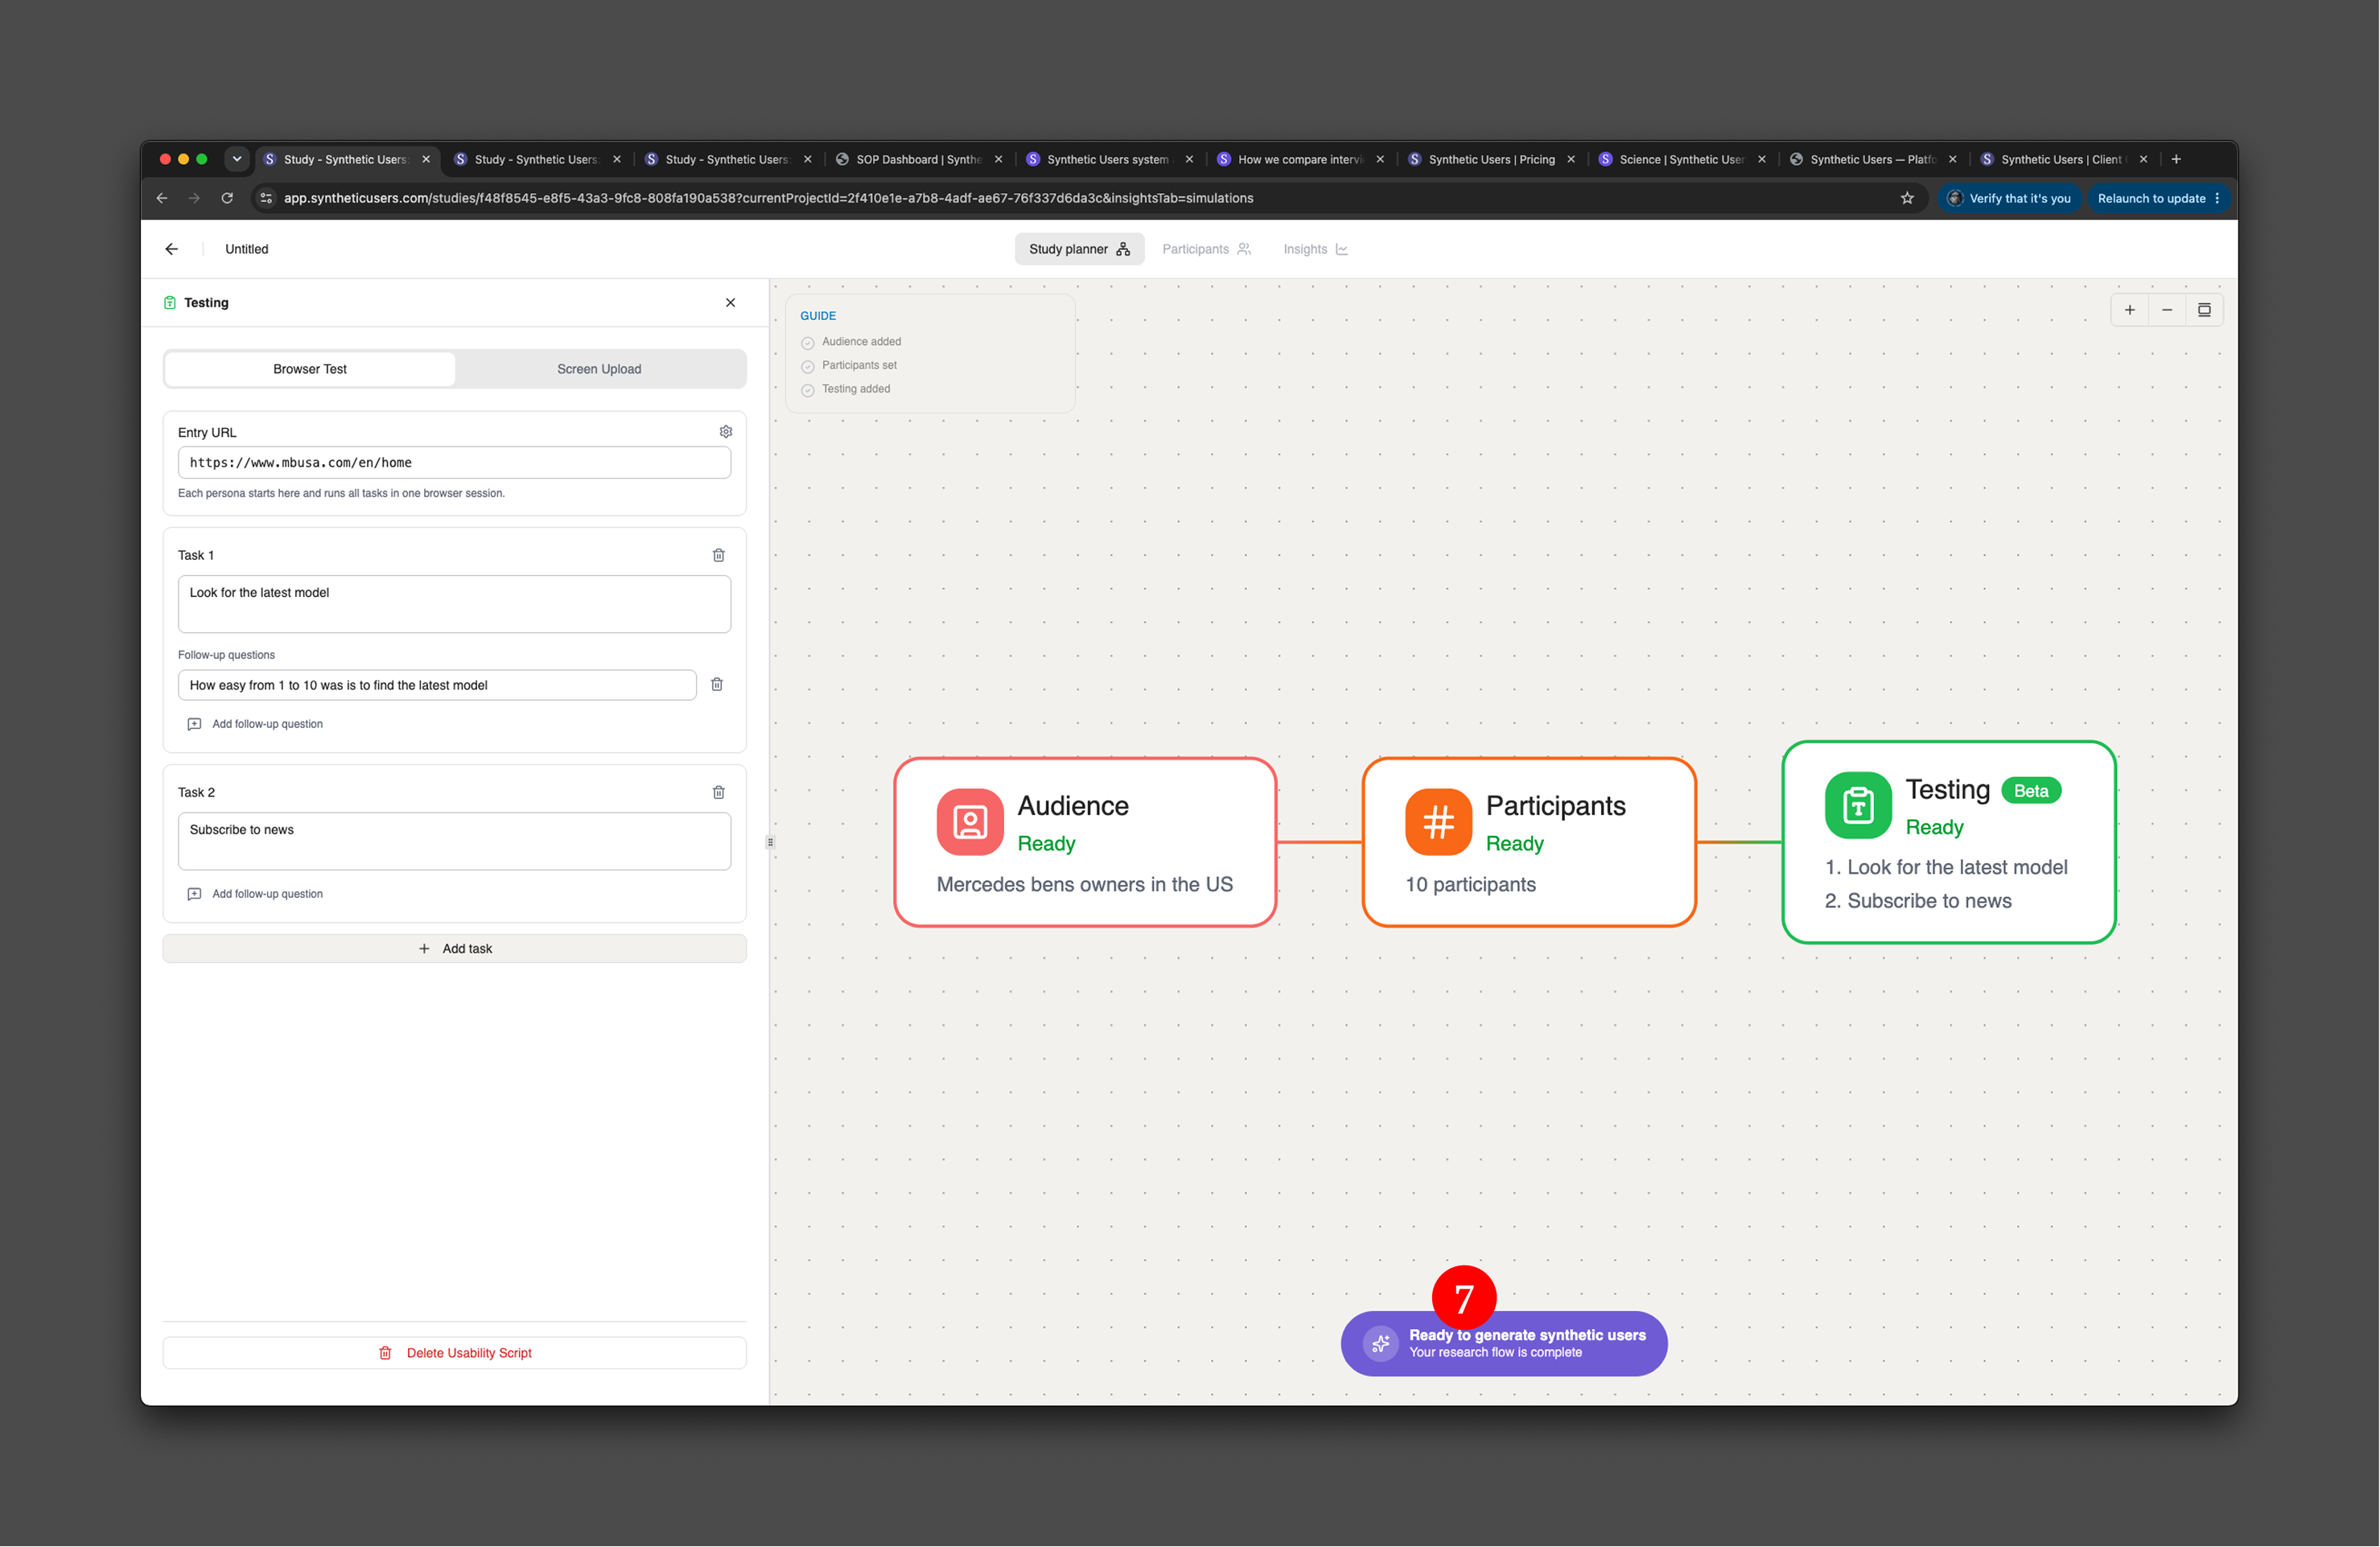Click 10 participants text
This screenshot has width=2380, height=1547.
(x=1470, y=884)
